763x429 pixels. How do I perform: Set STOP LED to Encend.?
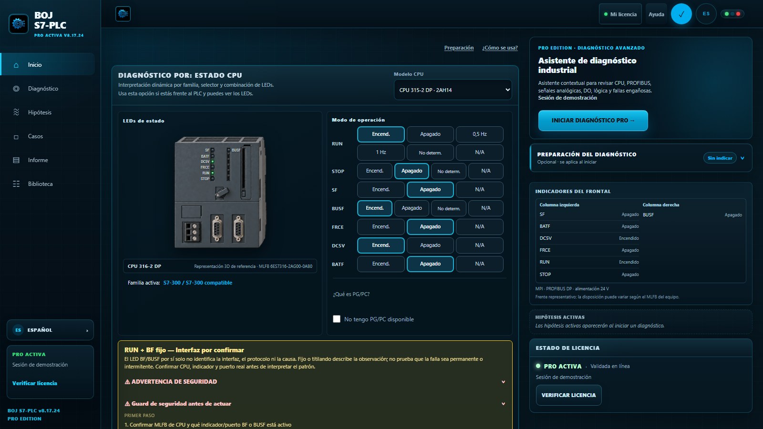pyautogui.click(x=375, y=171)
